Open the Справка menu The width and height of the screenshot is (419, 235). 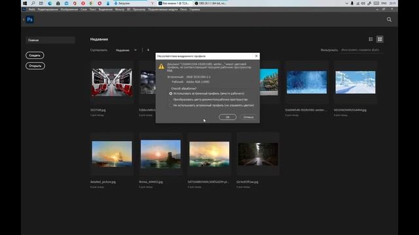[x=194, y=9]
